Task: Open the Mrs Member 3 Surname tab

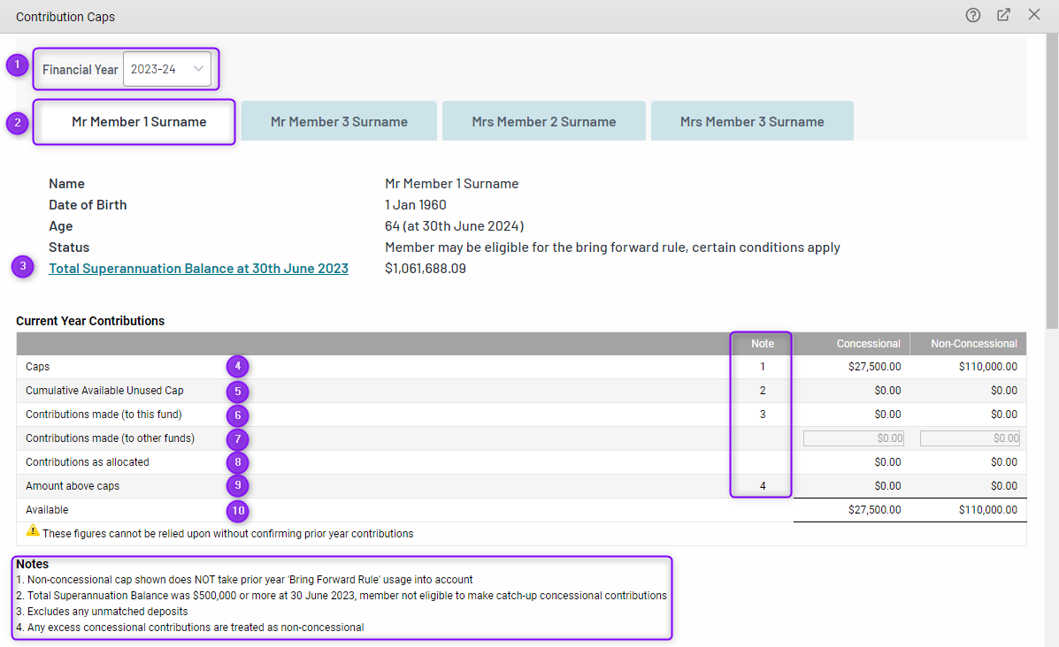Action: pyautogui.click(x=752, y=122)
